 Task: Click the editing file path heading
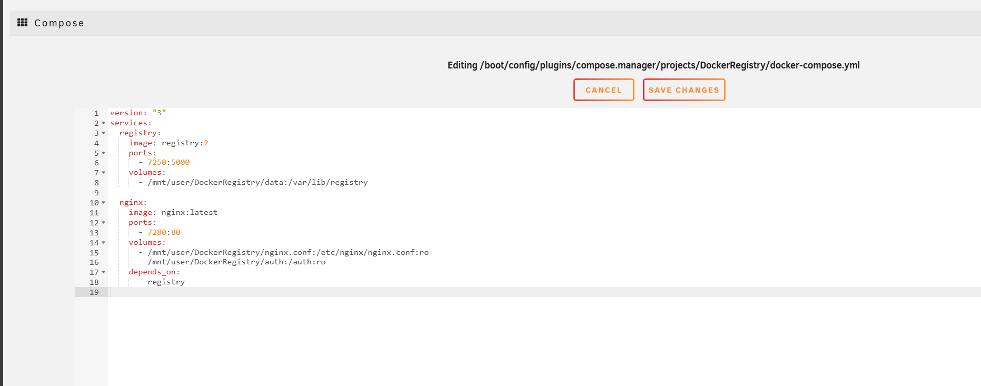pyautogui.click(x=653, y=65)
